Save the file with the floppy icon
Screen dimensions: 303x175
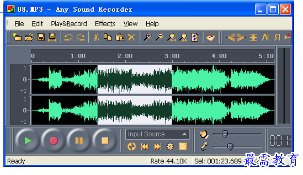coord(41,37)
